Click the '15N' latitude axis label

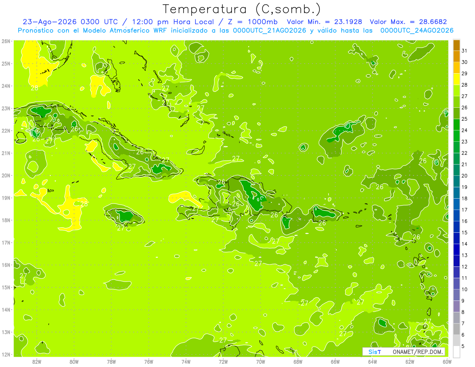coord(6,287)
